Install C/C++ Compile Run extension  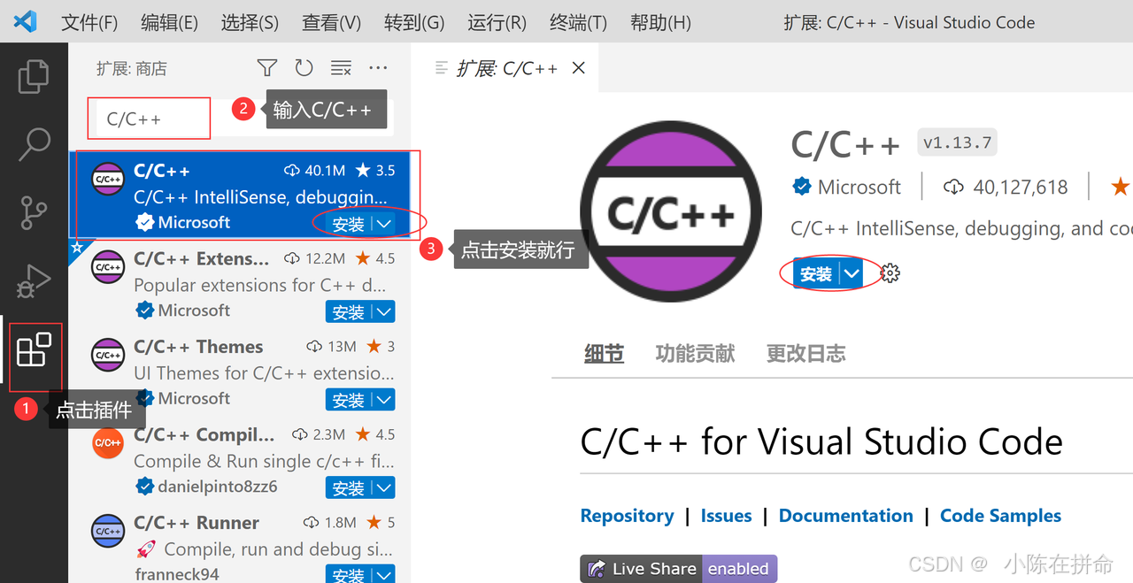[x=348, y=487]
